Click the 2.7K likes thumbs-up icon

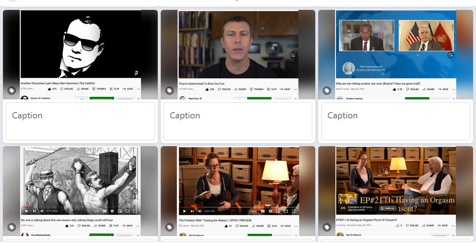click(394, 89)
